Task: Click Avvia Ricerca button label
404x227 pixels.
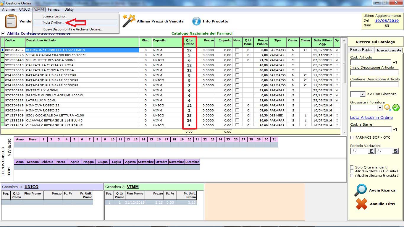Action: click(382, 190)
